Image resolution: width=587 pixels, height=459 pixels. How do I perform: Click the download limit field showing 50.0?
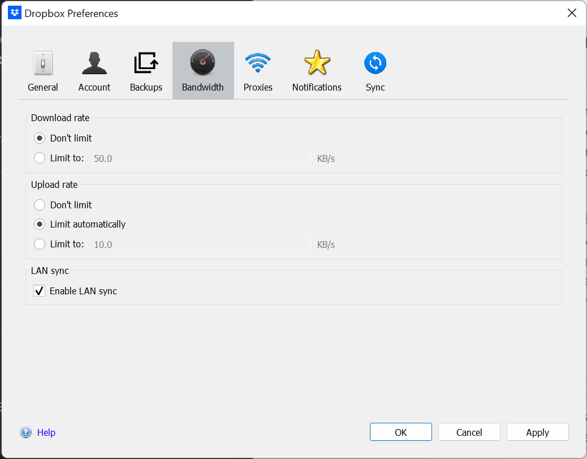point(202,158)
